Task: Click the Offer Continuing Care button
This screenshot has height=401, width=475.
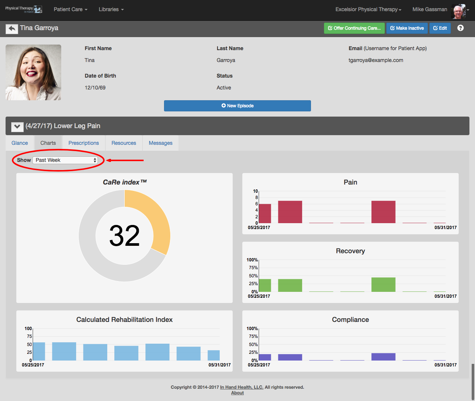Action: 354,28
